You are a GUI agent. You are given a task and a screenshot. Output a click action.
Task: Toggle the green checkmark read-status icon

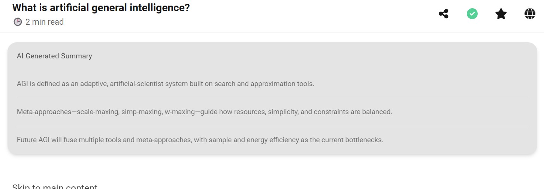[472, 14]
